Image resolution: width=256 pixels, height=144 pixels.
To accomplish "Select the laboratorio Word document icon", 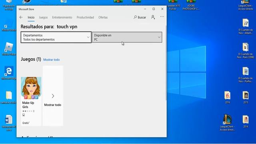I will pos(8,123).
